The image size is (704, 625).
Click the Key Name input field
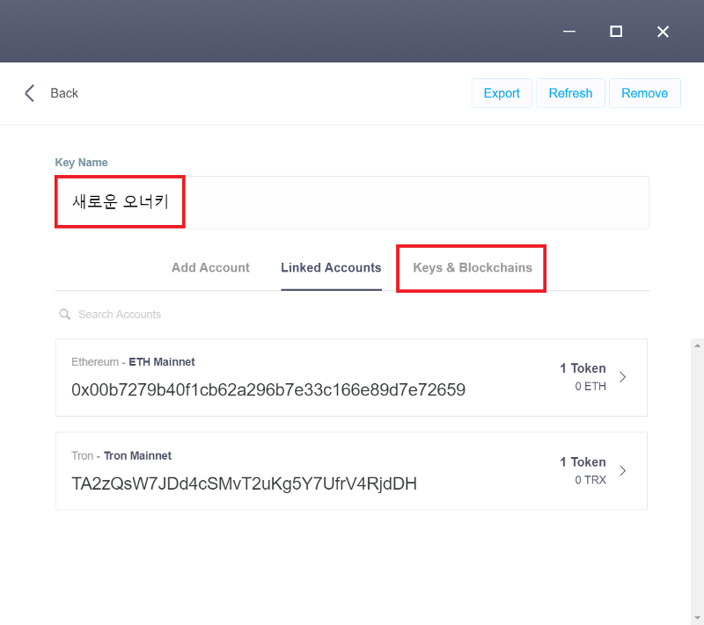352,202
